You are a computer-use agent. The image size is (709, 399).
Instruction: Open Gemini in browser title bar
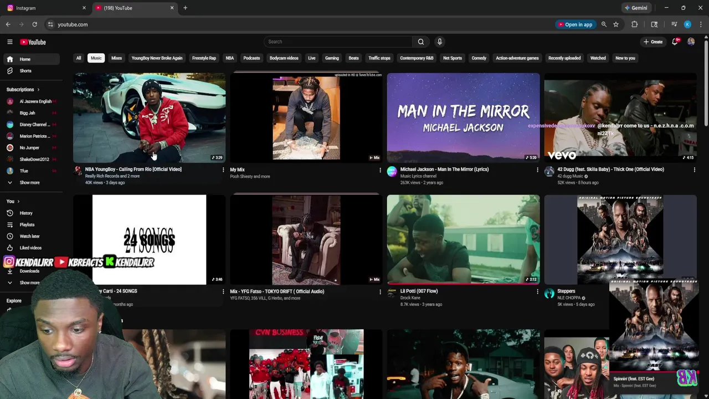[636, 8]
